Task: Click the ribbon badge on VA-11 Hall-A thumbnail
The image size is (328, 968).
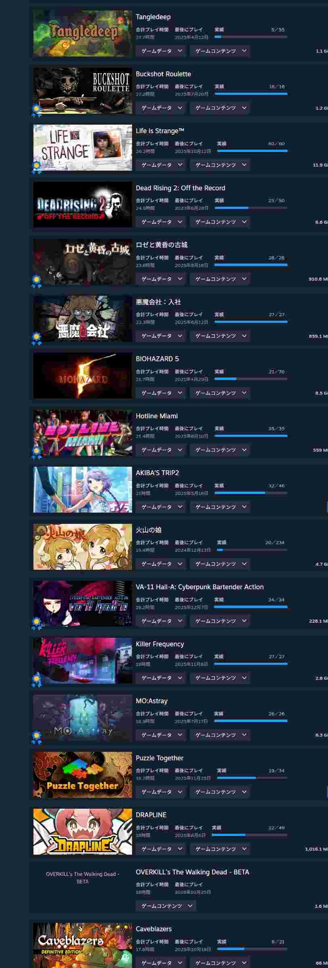Action: 37,623
